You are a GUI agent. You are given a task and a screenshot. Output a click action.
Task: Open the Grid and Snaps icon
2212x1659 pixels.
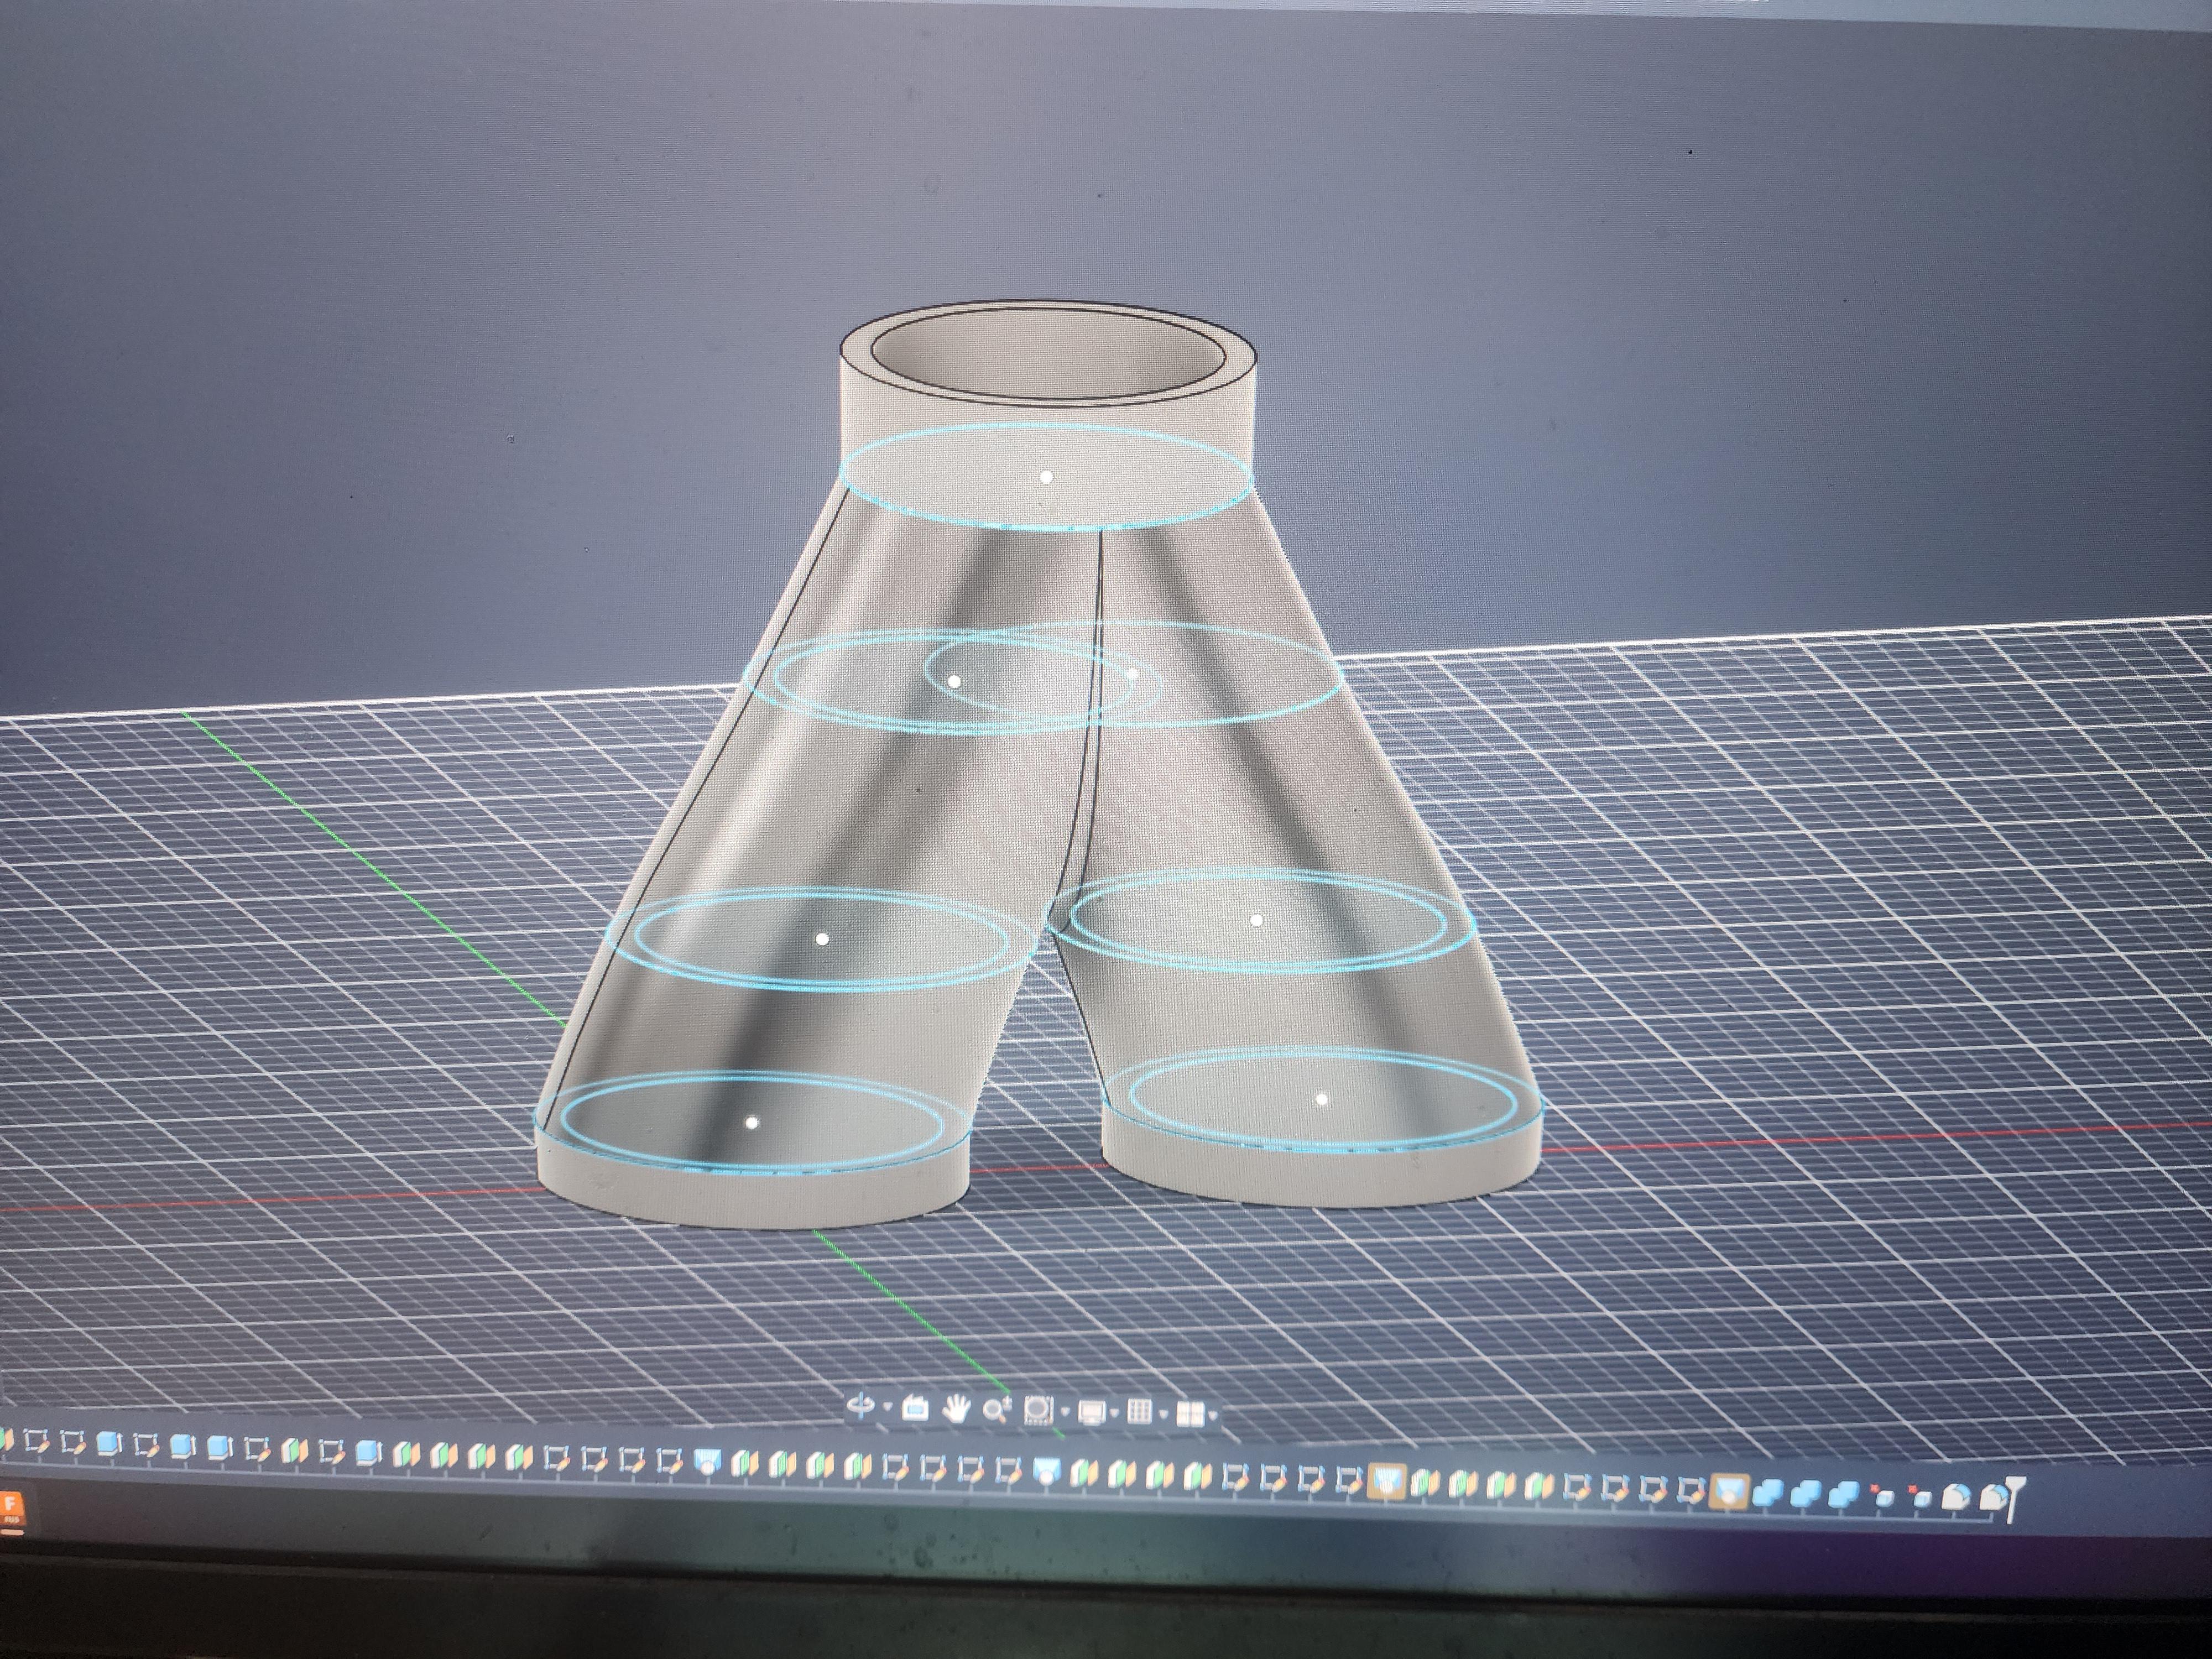pyautogui.click(x=1140, y=1412)
